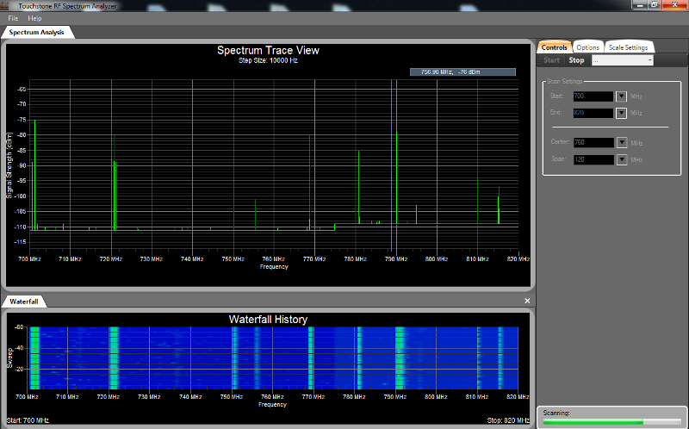Click the Start: 700 MHz status text
The image size is (689, 429).
coord(28,420)
